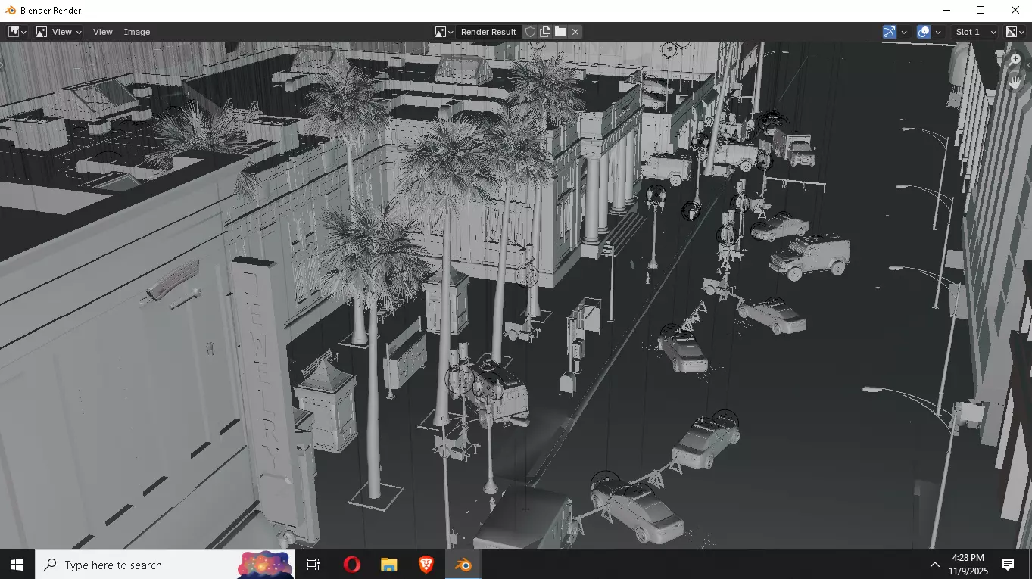Open the clock showing 4:28 PM

[x=968, y=565]
